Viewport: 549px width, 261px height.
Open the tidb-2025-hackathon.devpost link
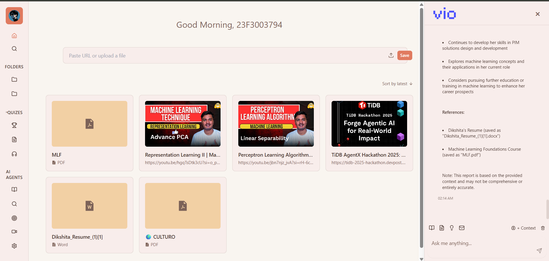(368, 163)
